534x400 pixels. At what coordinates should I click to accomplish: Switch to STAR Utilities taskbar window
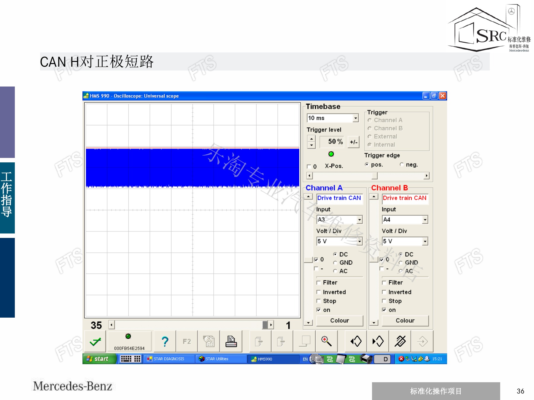point(221,359)
